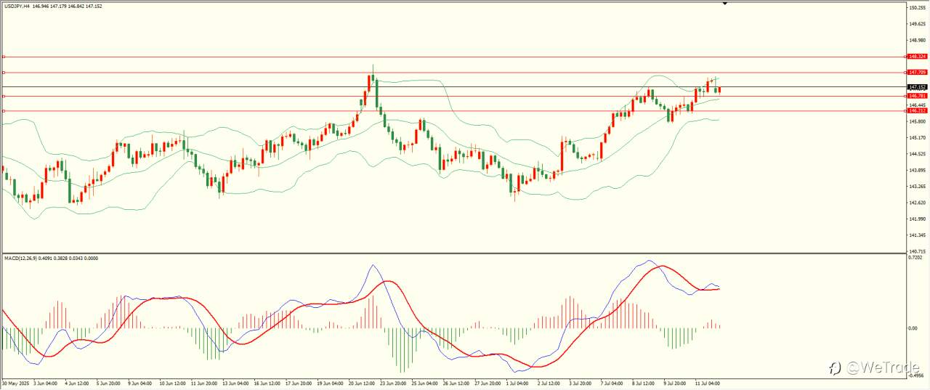
Task: Click the 145.800 price scale value
Action: 917,121
